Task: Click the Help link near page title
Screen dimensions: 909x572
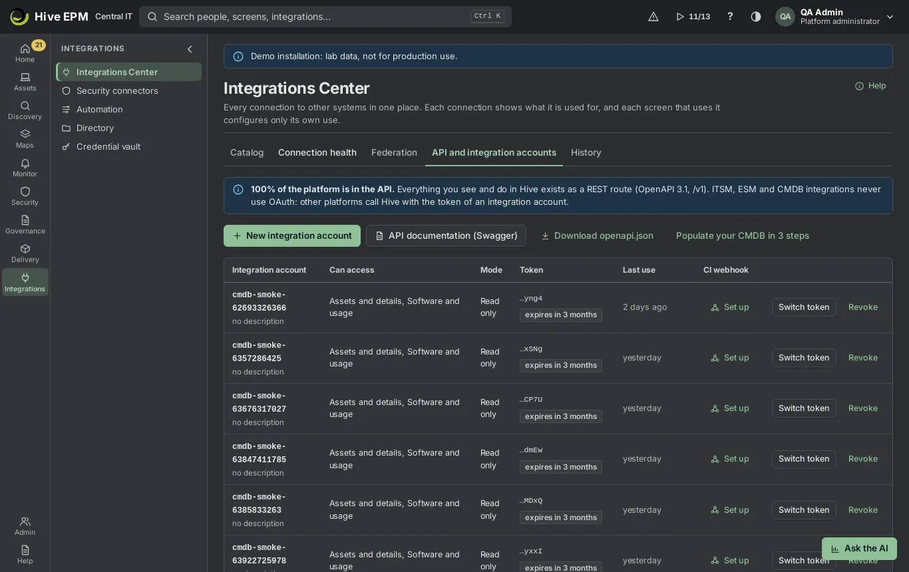Action: pos(870,86)
